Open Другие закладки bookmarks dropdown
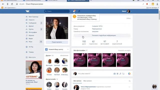The height and width of the screenshot is (90, 160). click(152, 8)
